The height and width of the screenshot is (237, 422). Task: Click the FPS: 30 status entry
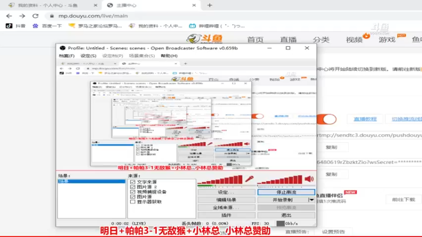(x=260, y=223)
